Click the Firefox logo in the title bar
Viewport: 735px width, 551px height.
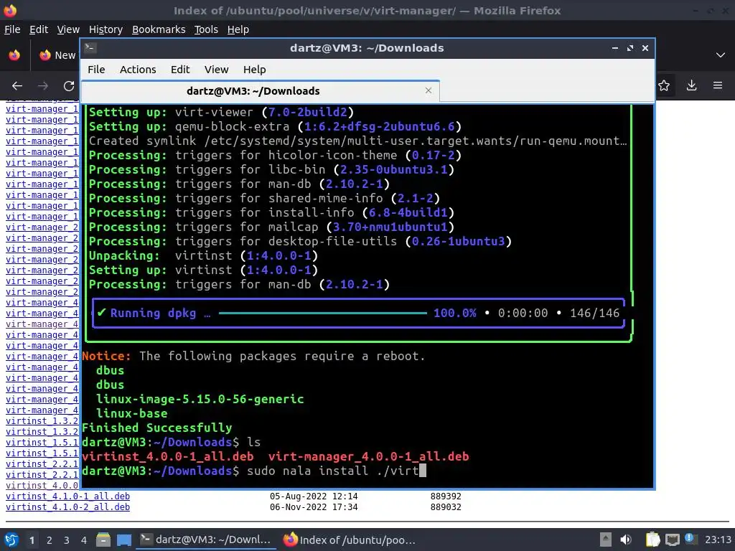[x=10, y=10]
